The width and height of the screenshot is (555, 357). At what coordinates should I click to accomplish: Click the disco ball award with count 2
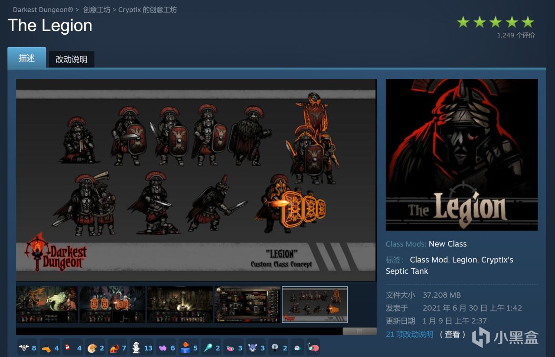coord(279,347)
